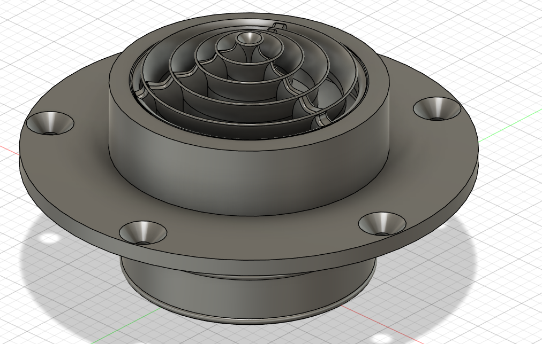542x344 pixels.
Task: Select the leftmost countersunk hole on the flange
Action: tap(50, 123)
